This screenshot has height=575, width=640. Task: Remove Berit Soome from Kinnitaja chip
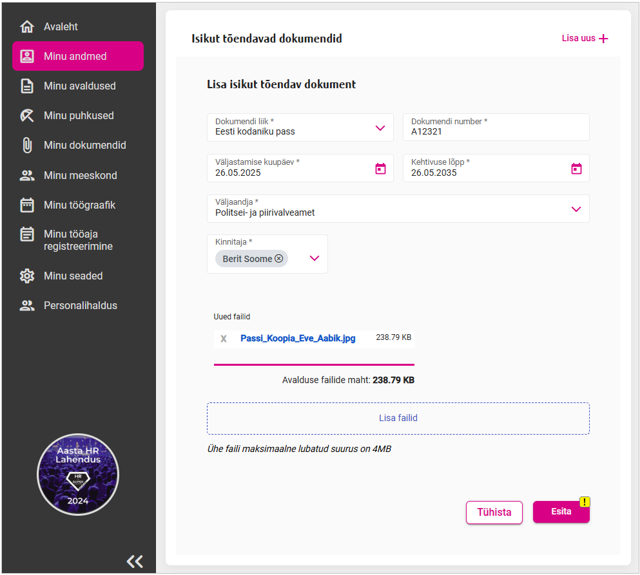(279, 259)
